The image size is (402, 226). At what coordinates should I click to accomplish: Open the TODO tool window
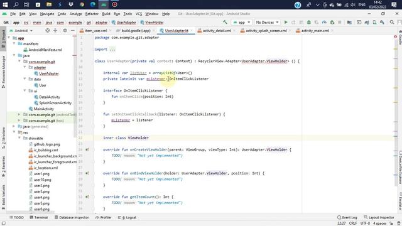tap(17, 217)
